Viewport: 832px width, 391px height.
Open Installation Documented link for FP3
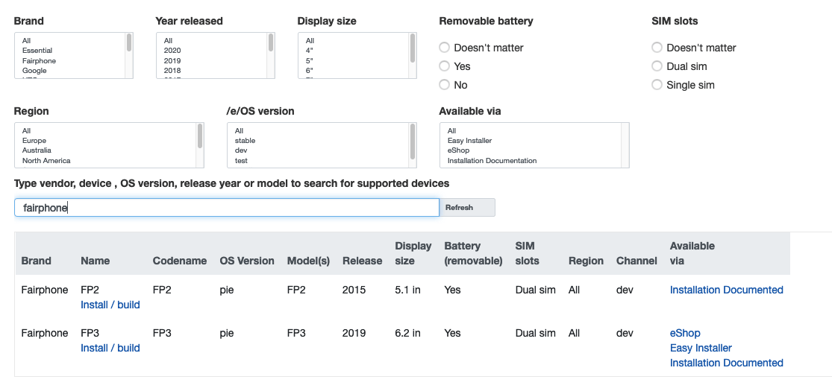click(726, 363)
